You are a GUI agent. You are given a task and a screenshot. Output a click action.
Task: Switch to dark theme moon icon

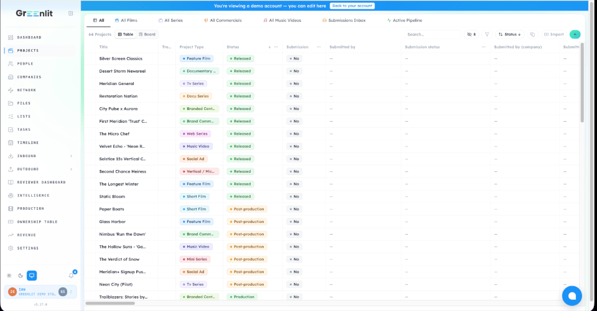click(21, 276)
